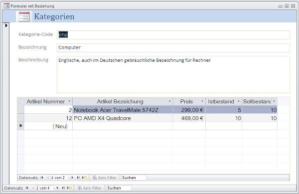Click the Kategorie-Code label

35,34
